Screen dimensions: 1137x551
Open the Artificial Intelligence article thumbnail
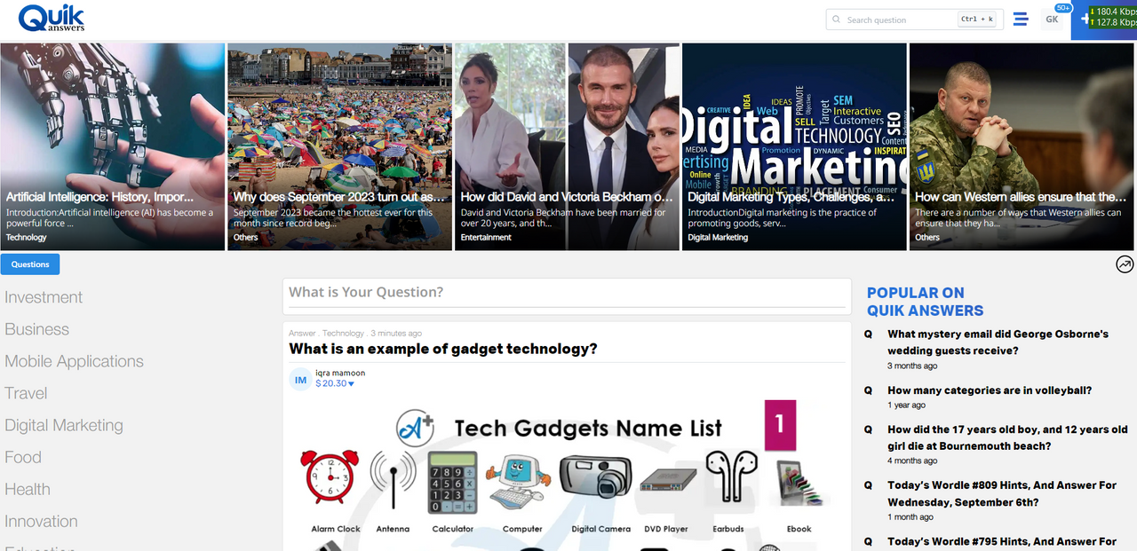coord(112,146)
